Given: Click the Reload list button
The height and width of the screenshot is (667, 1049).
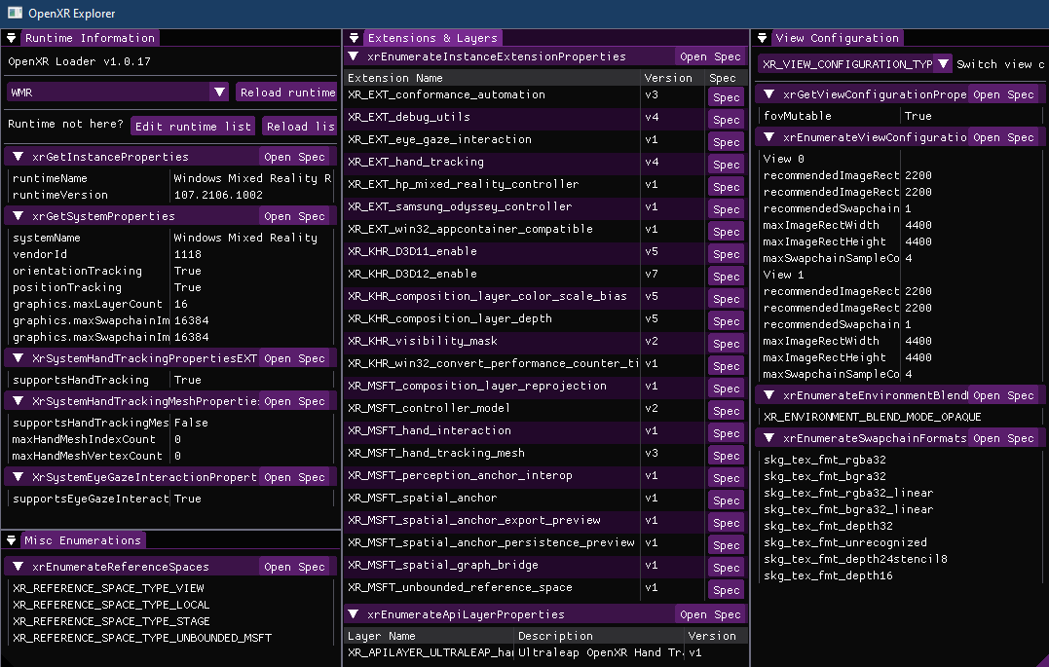Looking at the screenshot, I should pyautogui.click(x=300, y=127).
